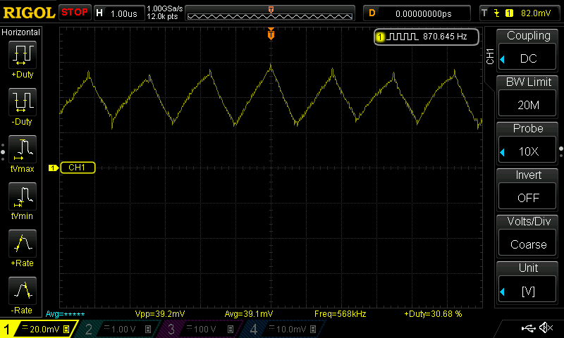The image size is (564, 338).
Task: Select the channel 4 10.0mV tab
Action: pos(284,329)
